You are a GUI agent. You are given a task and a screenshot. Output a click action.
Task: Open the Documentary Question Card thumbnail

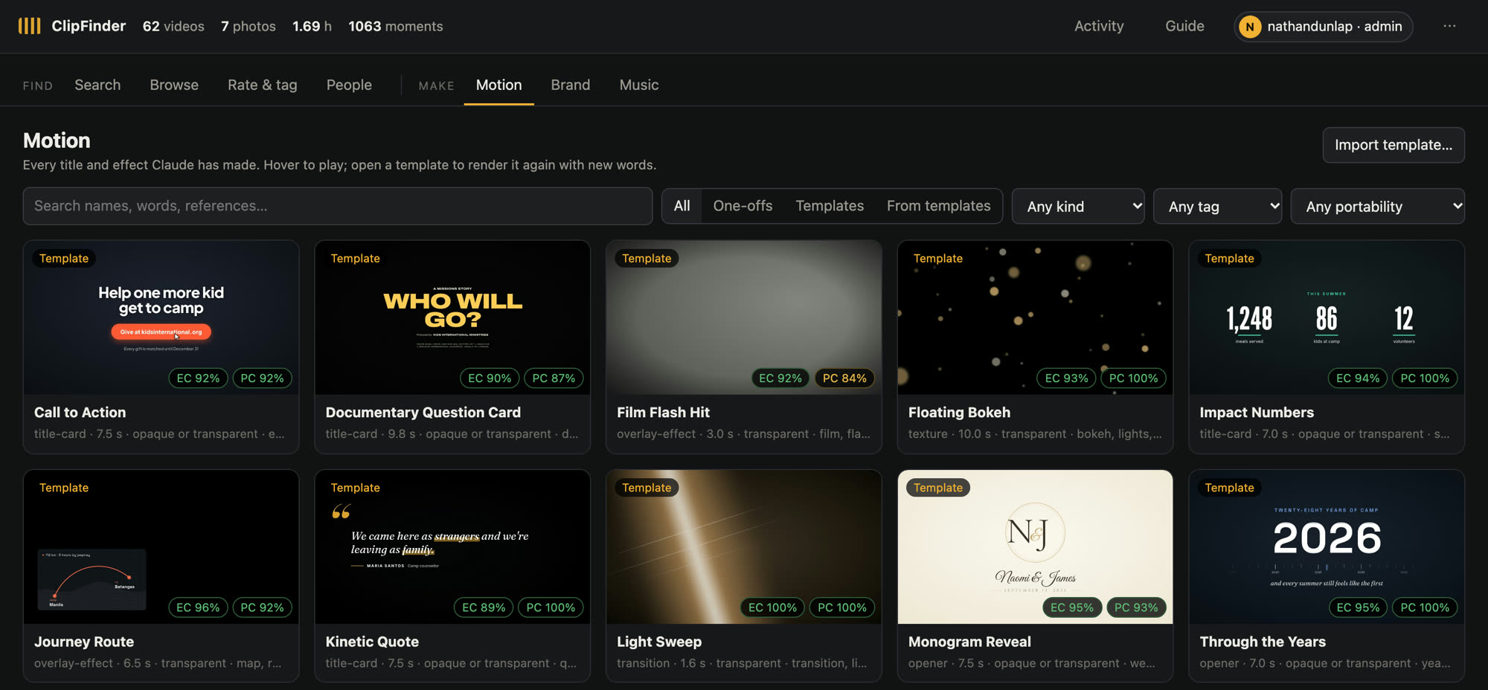pos(452,317)
